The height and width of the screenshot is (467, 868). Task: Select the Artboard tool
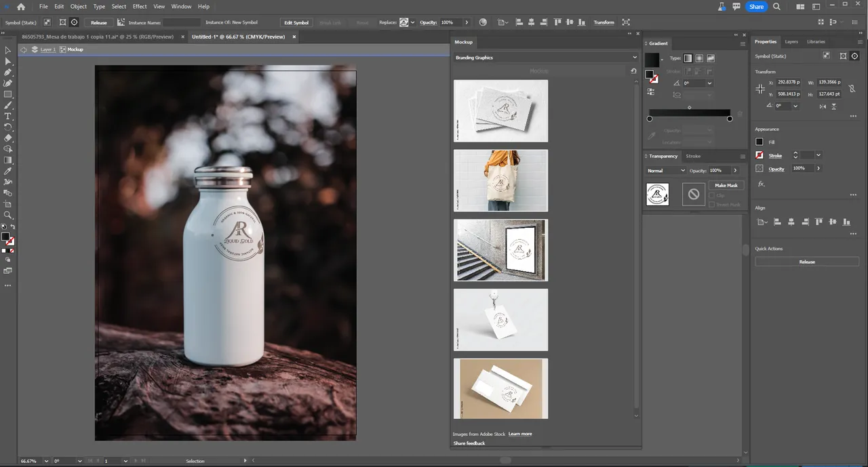click(8, 204)
